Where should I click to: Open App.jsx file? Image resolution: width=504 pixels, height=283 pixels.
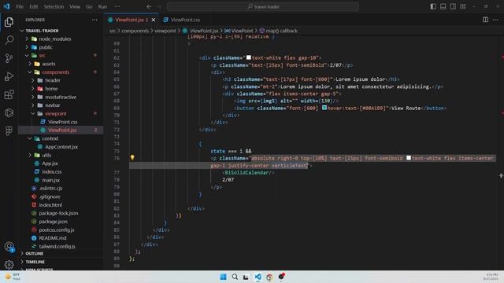pos(50,164)
